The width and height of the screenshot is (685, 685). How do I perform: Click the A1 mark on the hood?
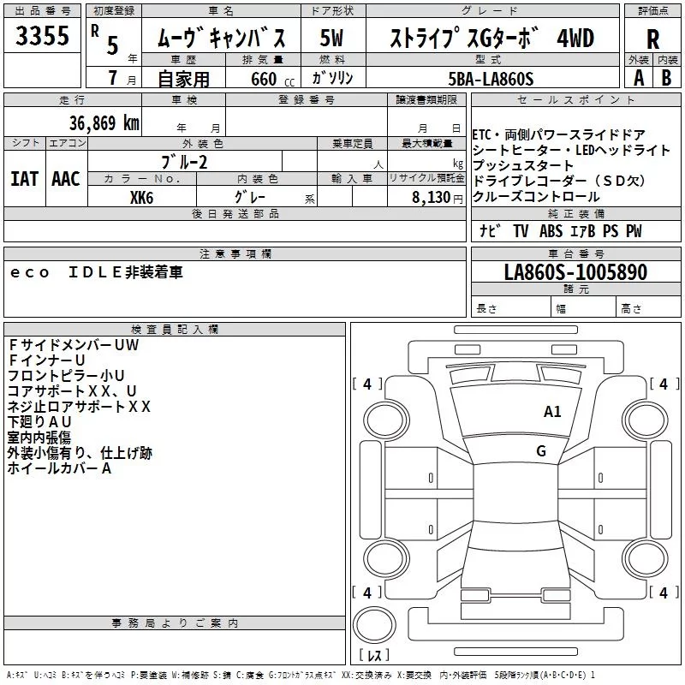coord(551,412)
